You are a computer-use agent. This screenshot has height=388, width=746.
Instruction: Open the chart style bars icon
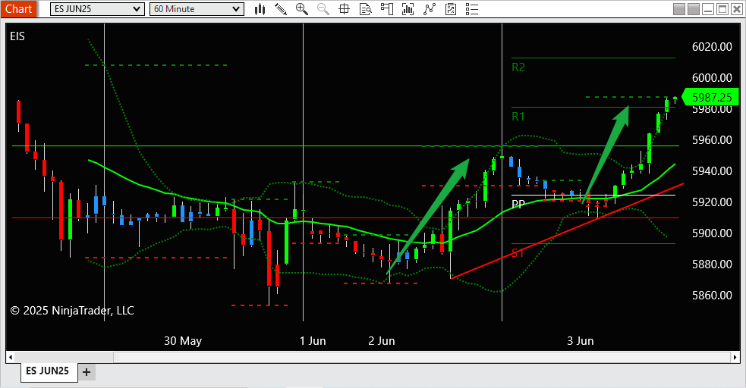[x=260, y=9]
